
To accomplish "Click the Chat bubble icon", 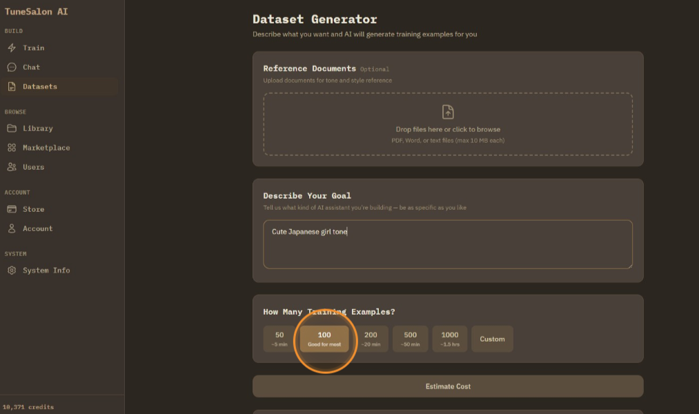I will point(12,68).
